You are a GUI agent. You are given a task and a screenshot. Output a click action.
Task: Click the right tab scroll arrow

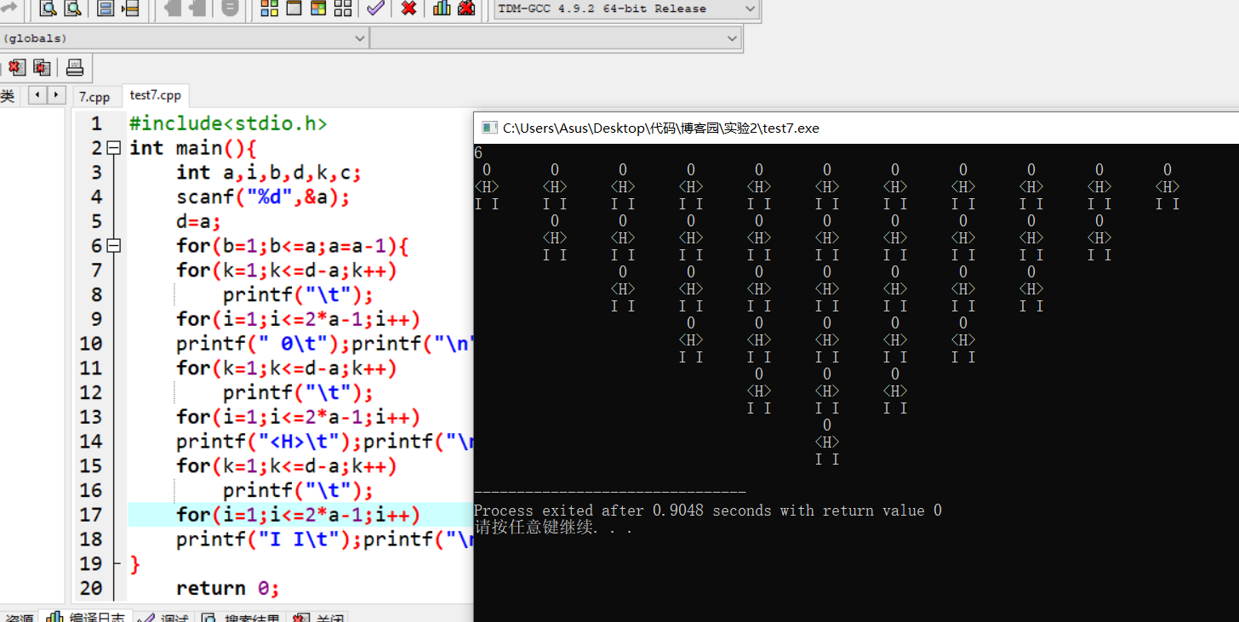point(56,95)
